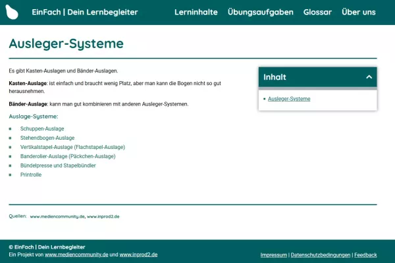The width and height of the screenshot is (395, 263).
Task: Click the sentence about Kasten-Auslagen und Bänder-Auslagen
Action: point(63,71)
